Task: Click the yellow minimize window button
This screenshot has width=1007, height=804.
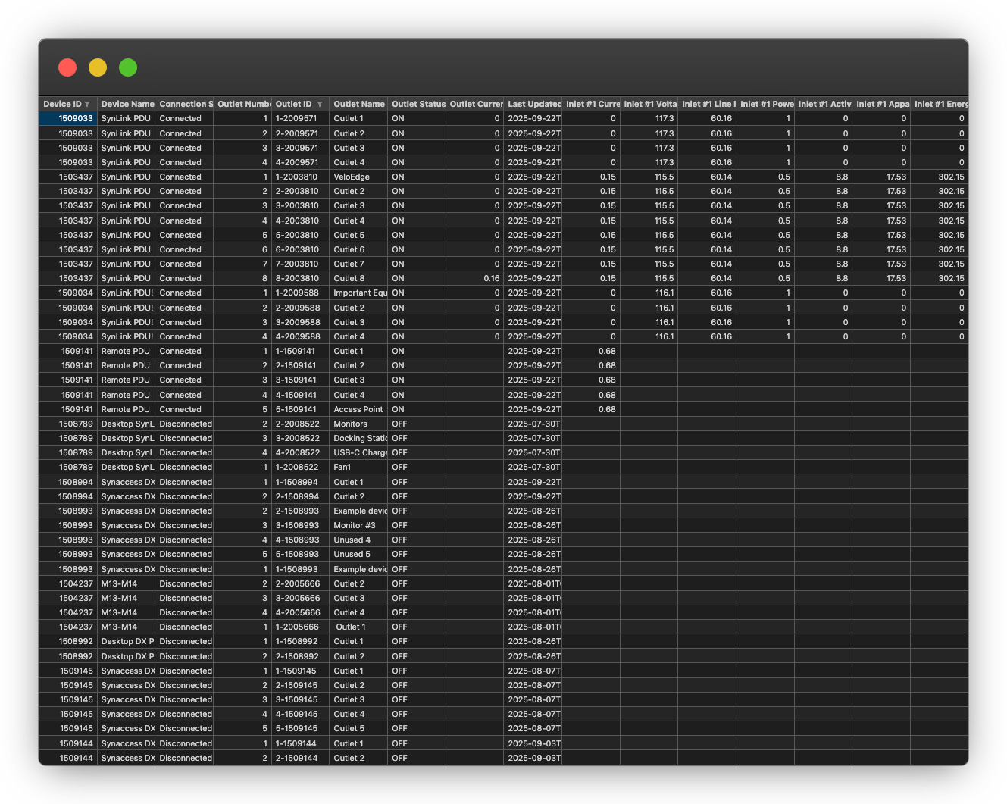Action: click(98, 67)
